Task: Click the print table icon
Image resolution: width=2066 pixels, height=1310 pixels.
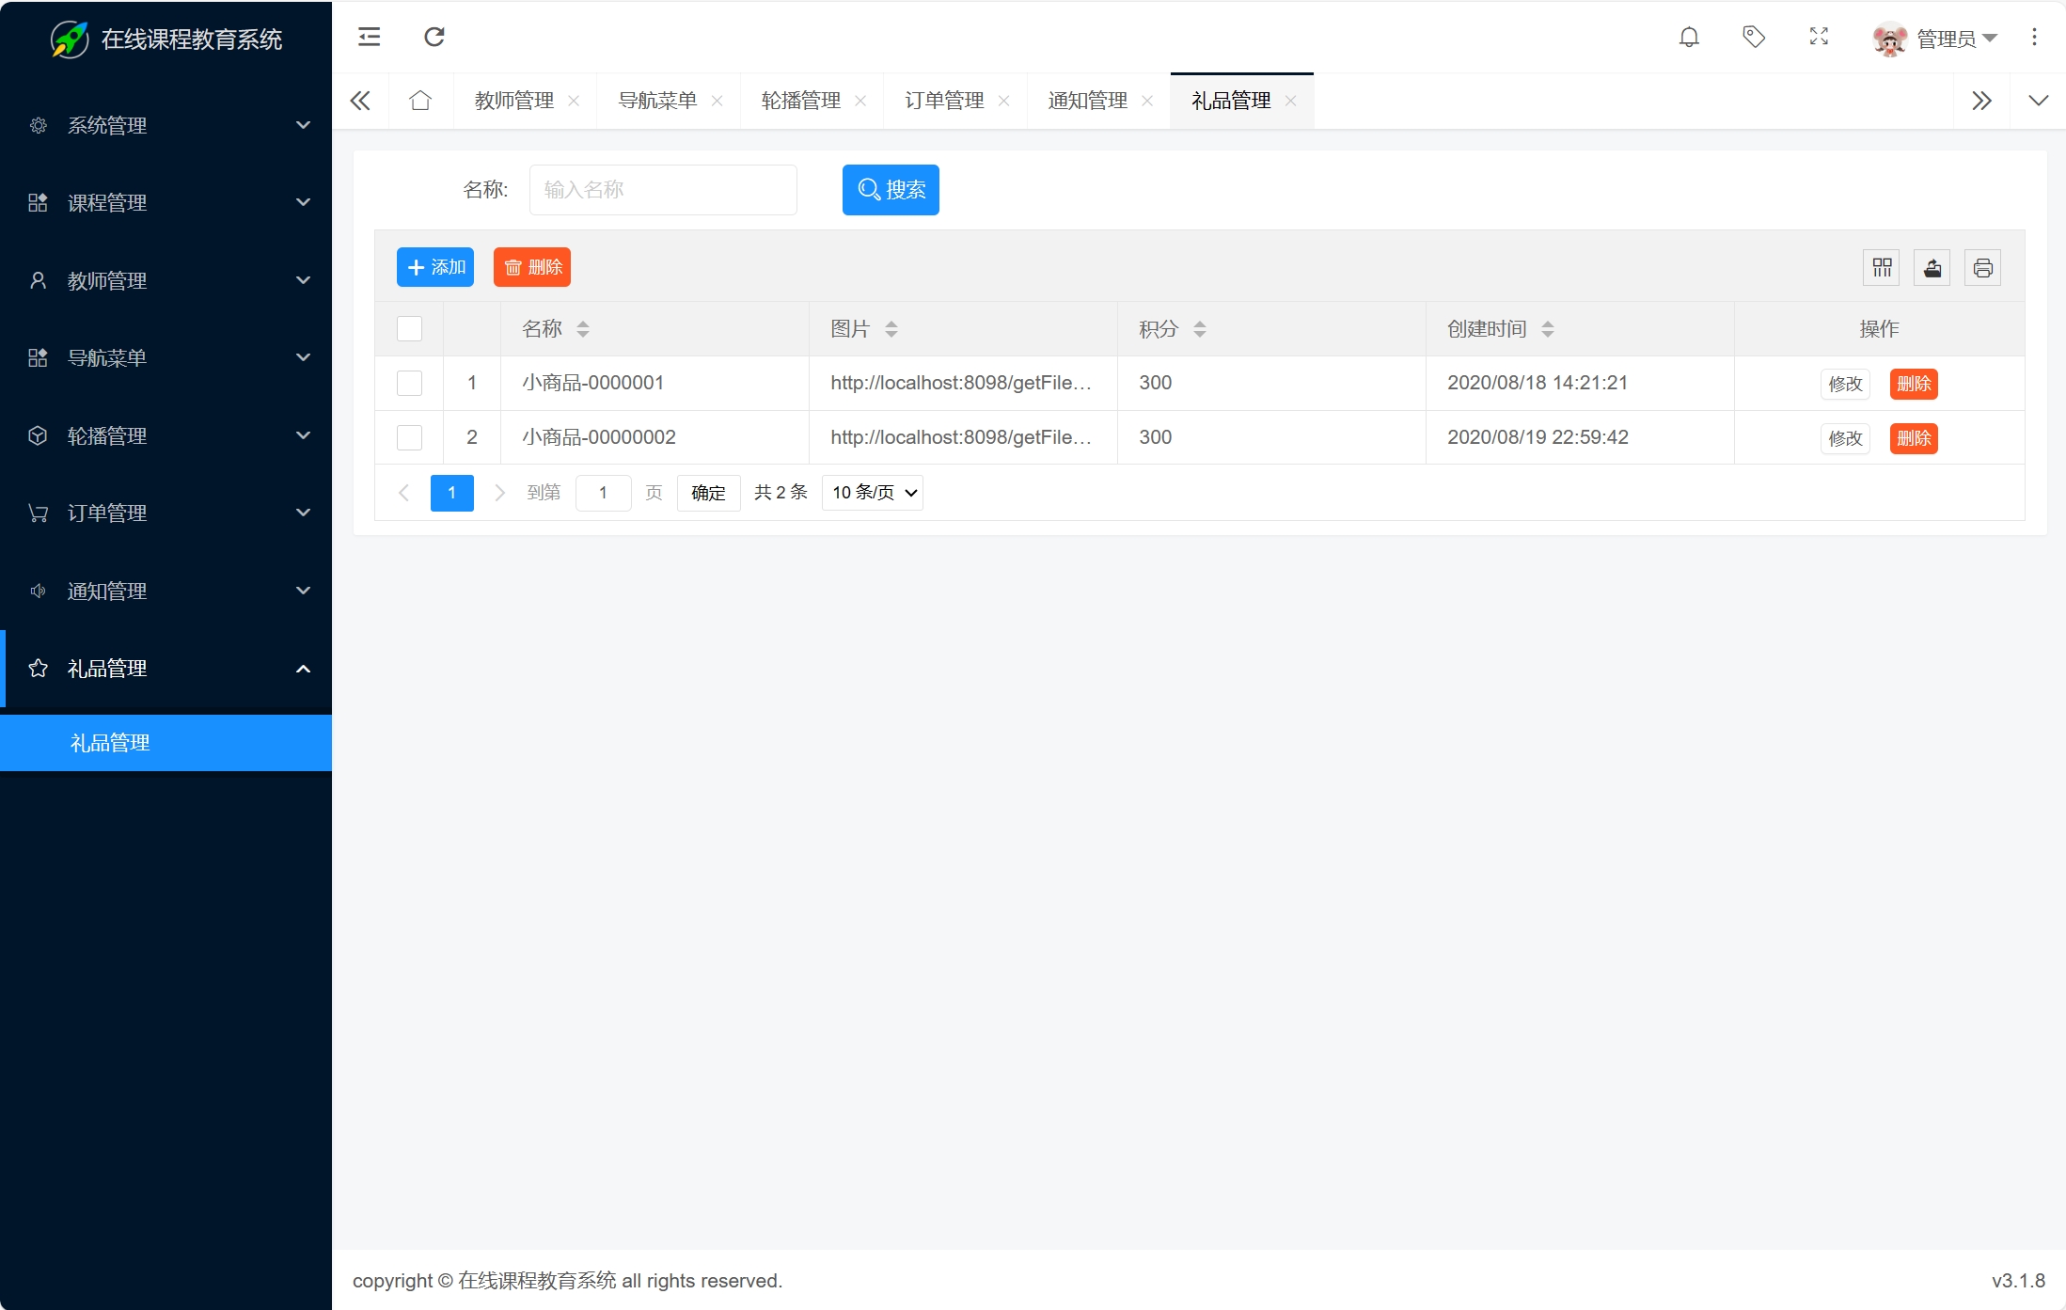Action: tap(1982, 268)
